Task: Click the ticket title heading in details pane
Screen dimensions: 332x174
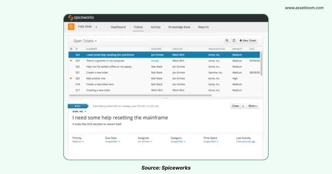Action: point(120,118)
